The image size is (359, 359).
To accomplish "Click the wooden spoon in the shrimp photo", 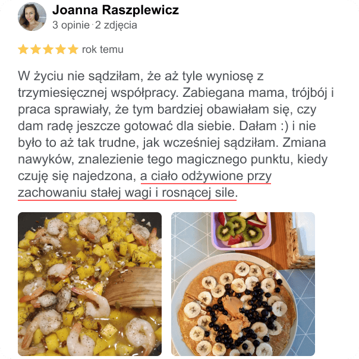I will (x=133, y=287).
